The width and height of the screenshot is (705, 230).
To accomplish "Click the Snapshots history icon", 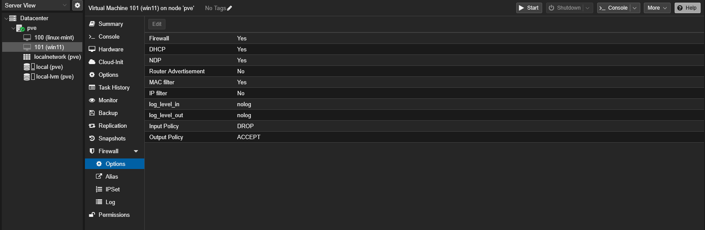I will (92, 138).
